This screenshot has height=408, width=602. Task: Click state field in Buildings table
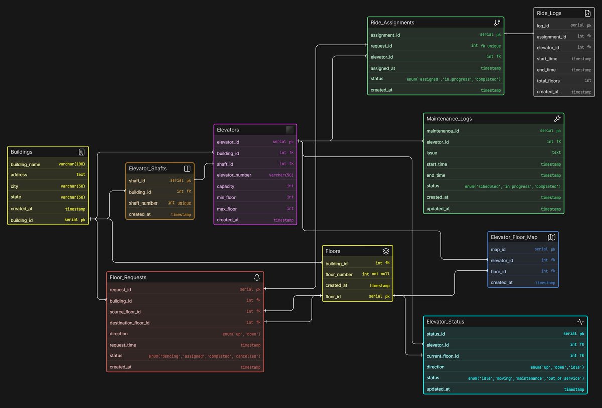tap(48, 197)
